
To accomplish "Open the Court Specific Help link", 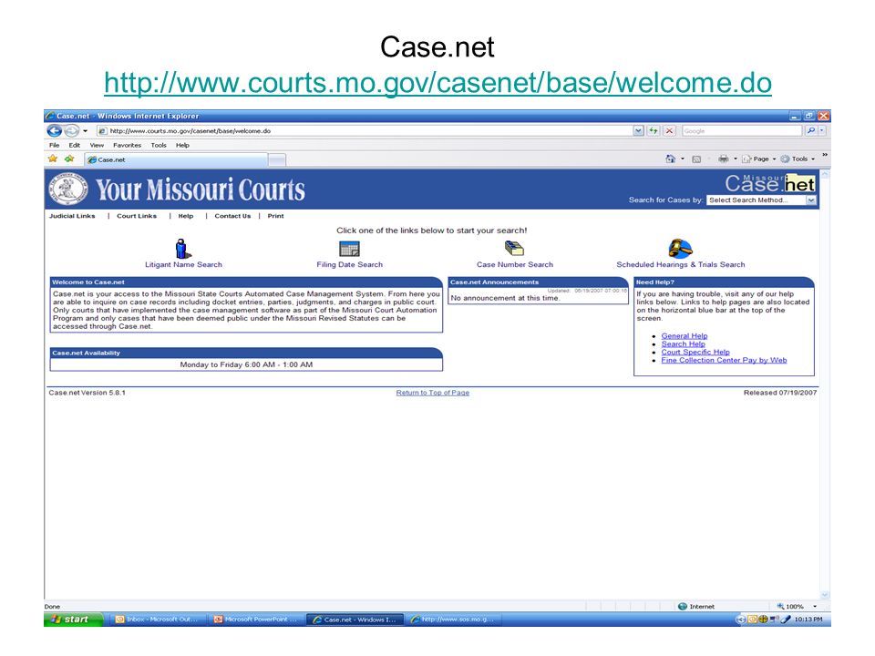I will [x=695, y=352].
